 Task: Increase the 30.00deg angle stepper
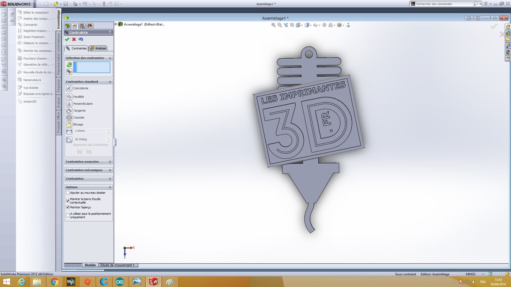click(109, 138)
